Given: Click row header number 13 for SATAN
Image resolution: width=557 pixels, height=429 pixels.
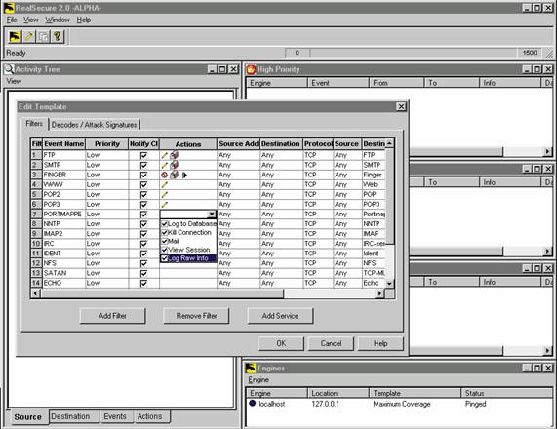Looking at the screenshot, I should pyautogui.click(x=36, y=273).
